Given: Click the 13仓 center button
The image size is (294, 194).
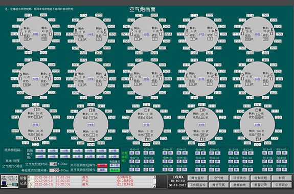Looking at the screenshot, I should pyautogui.click(x=257, y=124).
